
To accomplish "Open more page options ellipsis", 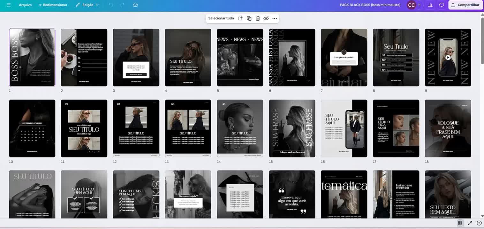I will (x=275, y=18).
